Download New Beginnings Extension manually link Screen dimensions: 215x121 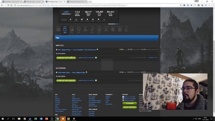[x=88, y=57]
